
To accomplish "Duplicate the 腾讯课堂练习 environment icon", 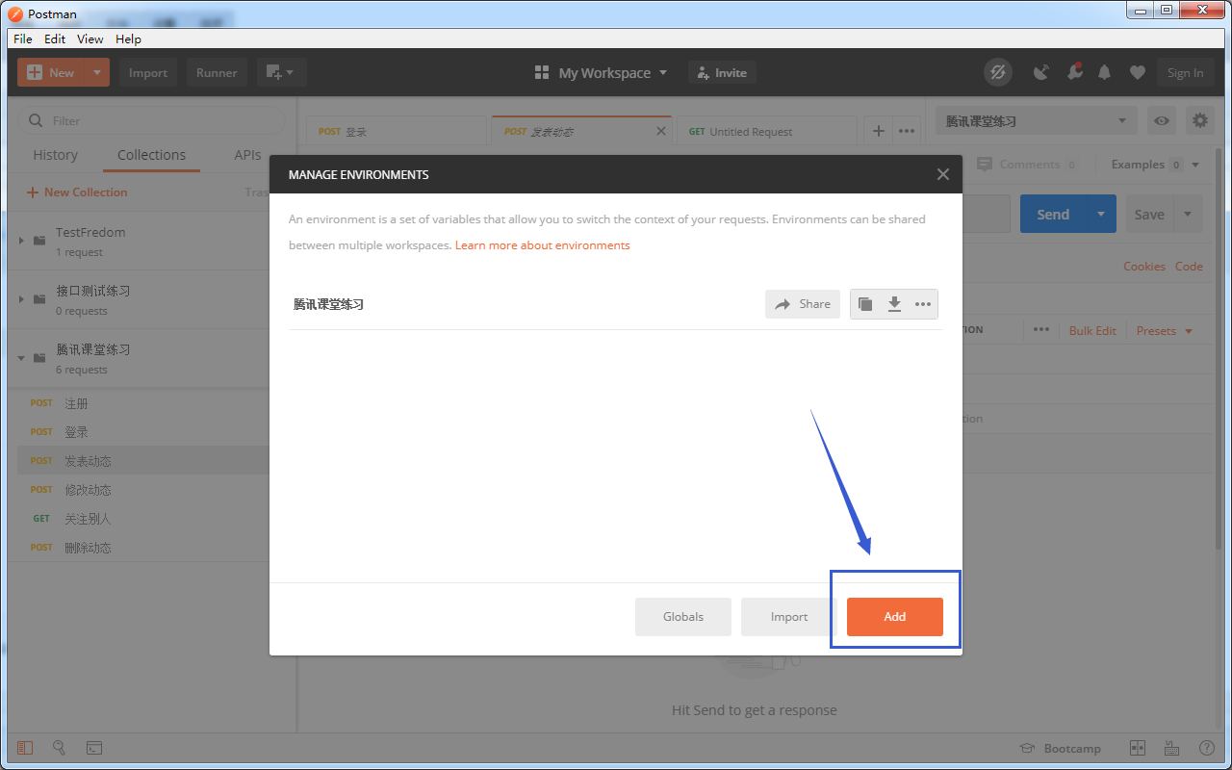I will click(x=865, y=304).
